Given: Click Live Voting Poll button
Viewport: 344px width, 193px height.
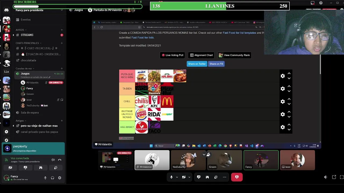Looking at the screenshot, I should [173, 55].
